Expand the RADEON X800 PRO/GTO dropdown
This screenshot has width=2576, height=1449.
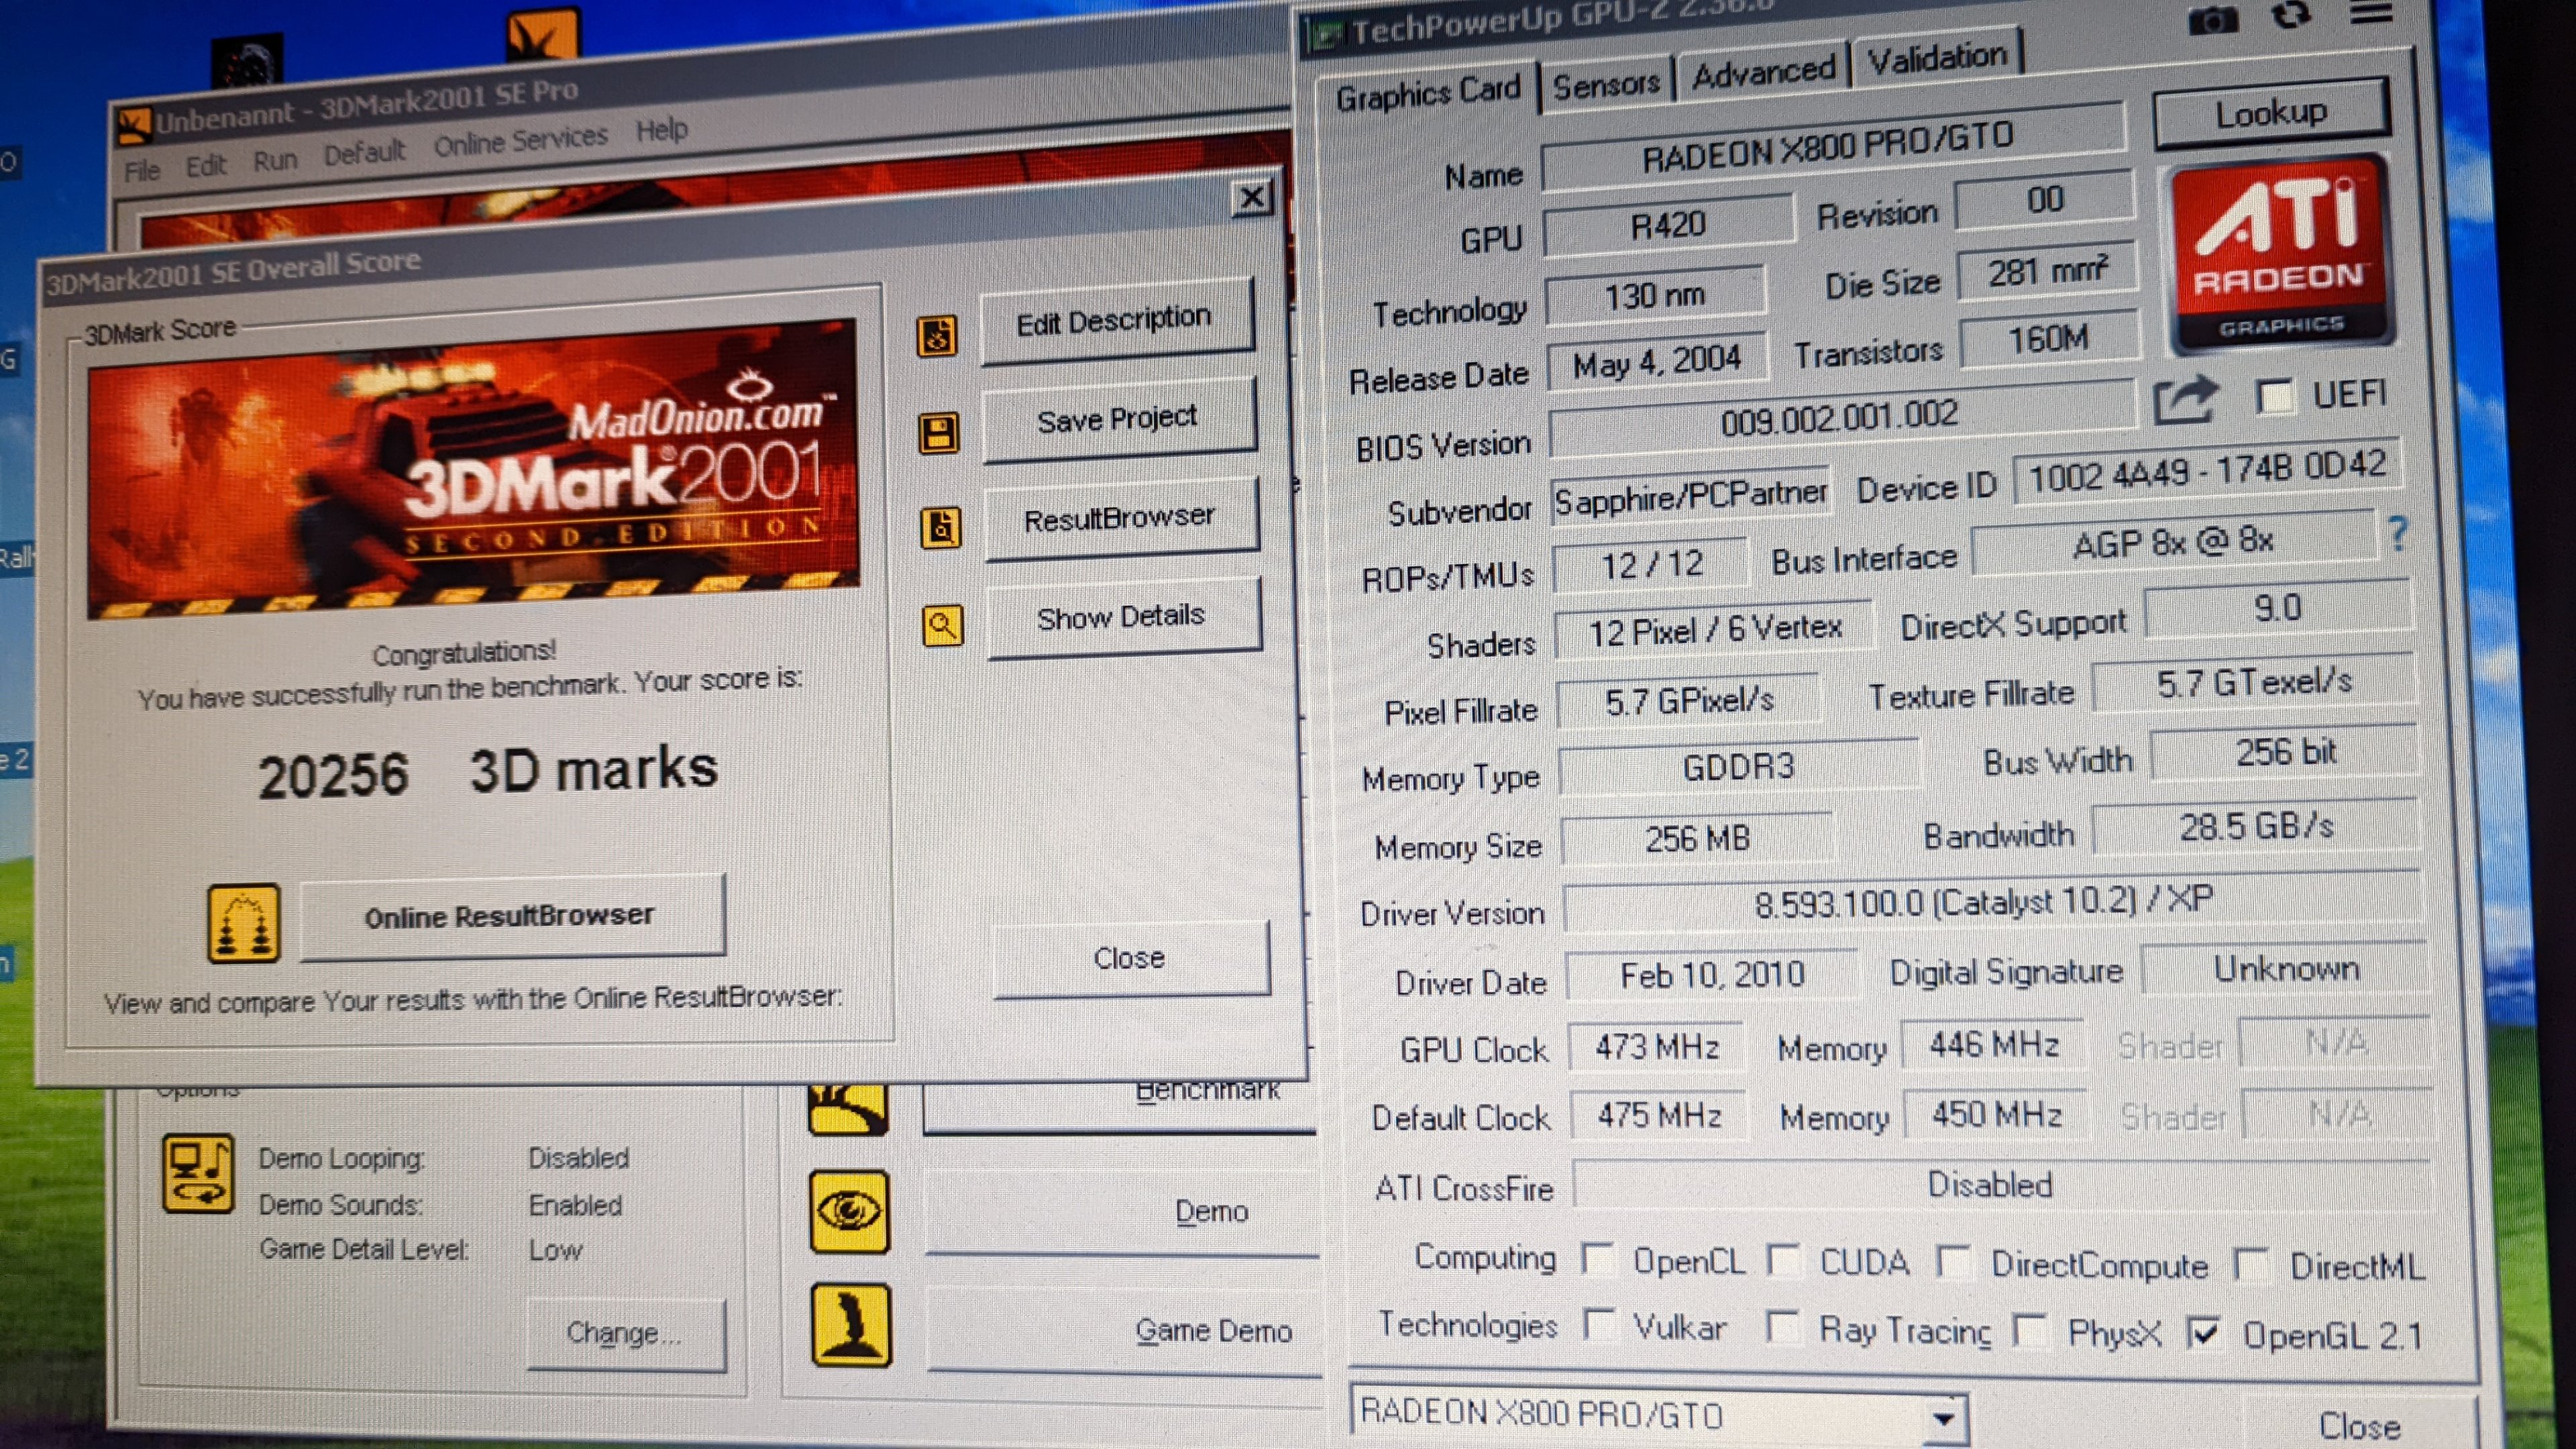pos(1942,1417)
